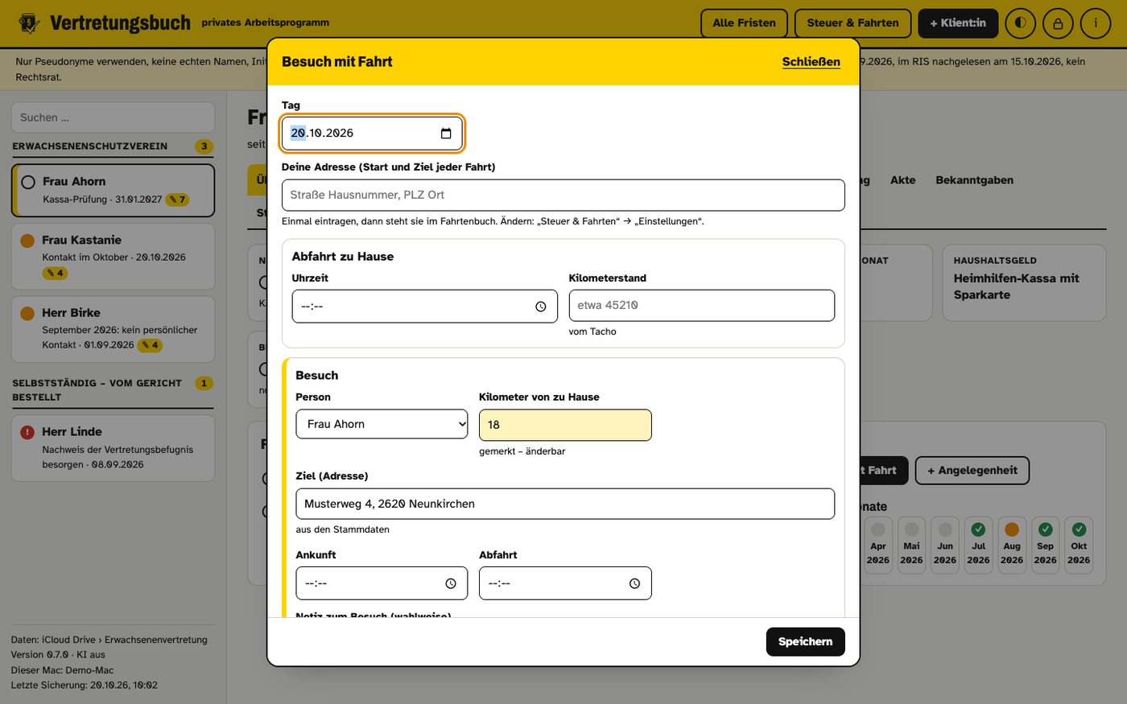The height and width of the screenshot is (704, 1127).
Task: Toggle the empty status circle beside Frau Ahorn
Action: [x=28, y=182]
